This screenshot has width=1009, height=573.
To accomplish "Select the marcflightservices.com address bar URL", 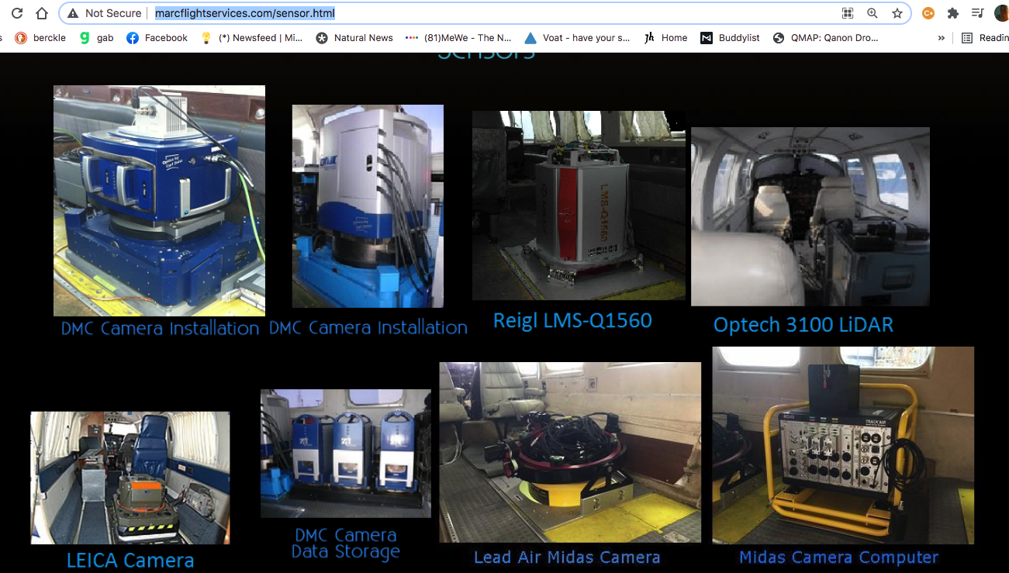I will pos(245,13).
